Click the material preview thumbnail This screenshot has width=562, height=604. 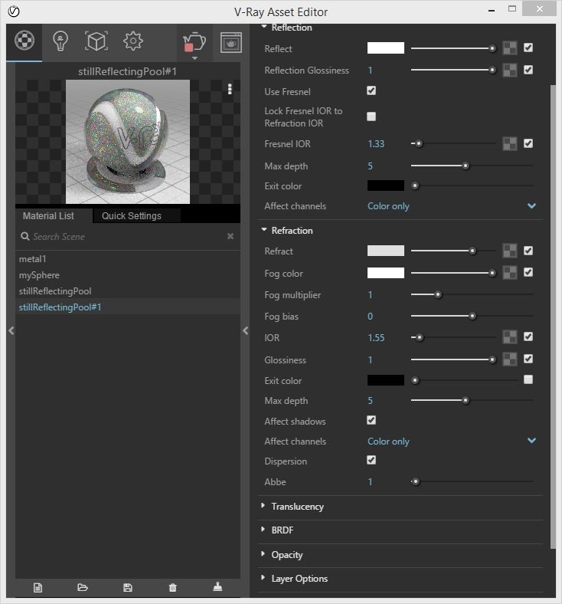pos(128,141)
